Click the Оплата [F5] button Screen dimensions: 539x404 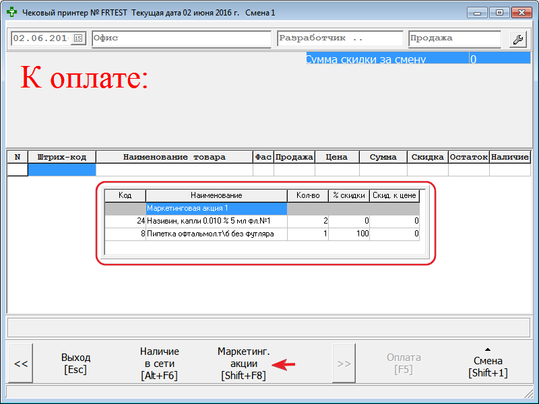pos(404,364)
